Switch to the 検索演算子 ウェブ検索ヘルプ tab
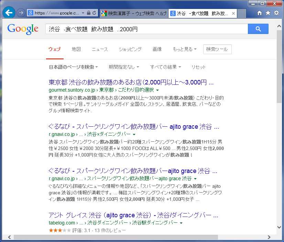The image size is (284, 242). (x=133, y=13)
